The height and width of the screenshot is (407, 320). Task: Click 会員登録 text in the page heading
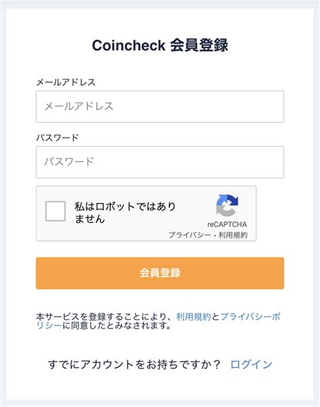click(x=199, y=45)
